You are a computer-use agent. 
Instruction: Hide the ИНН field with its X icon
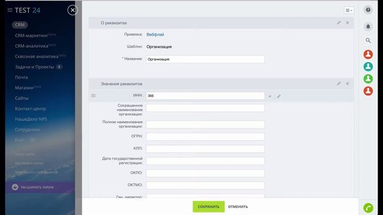coord(270,97)
